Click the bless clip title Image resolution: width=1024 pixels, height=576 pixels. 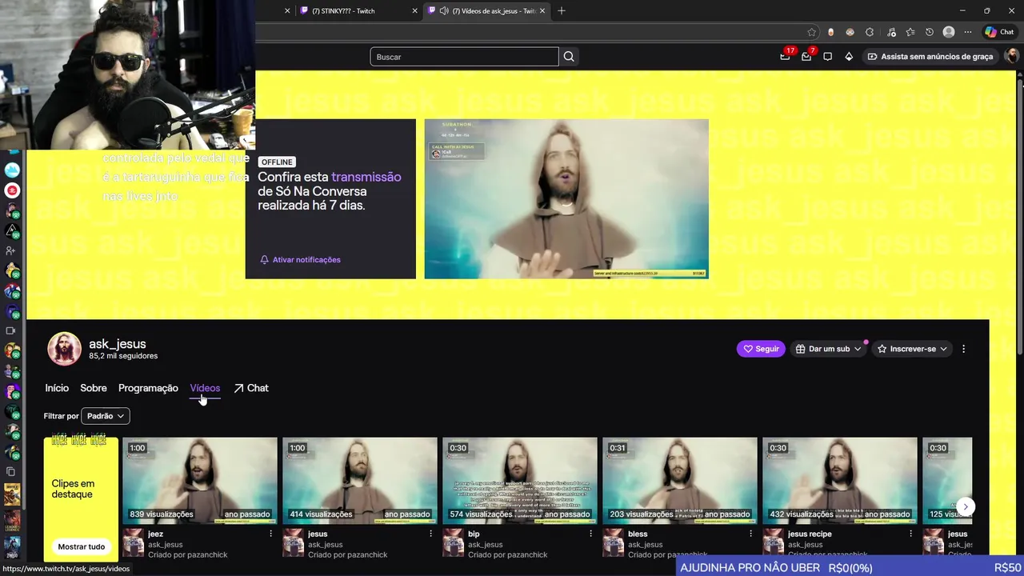(638, 534)
